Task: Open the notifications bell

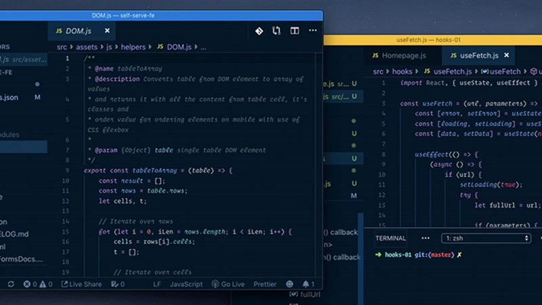Action: (308, 284)
